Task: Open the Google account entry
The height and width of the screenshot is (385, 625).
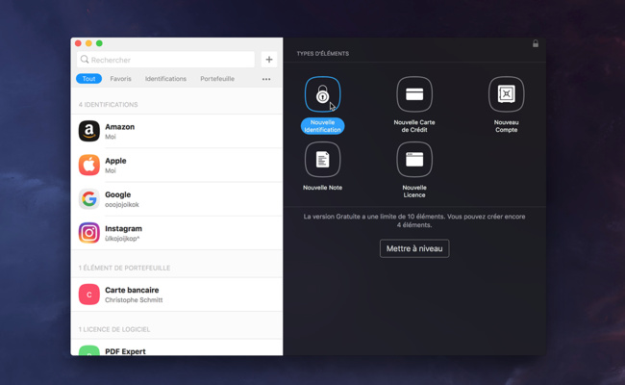Action: (x=177, y=199)
